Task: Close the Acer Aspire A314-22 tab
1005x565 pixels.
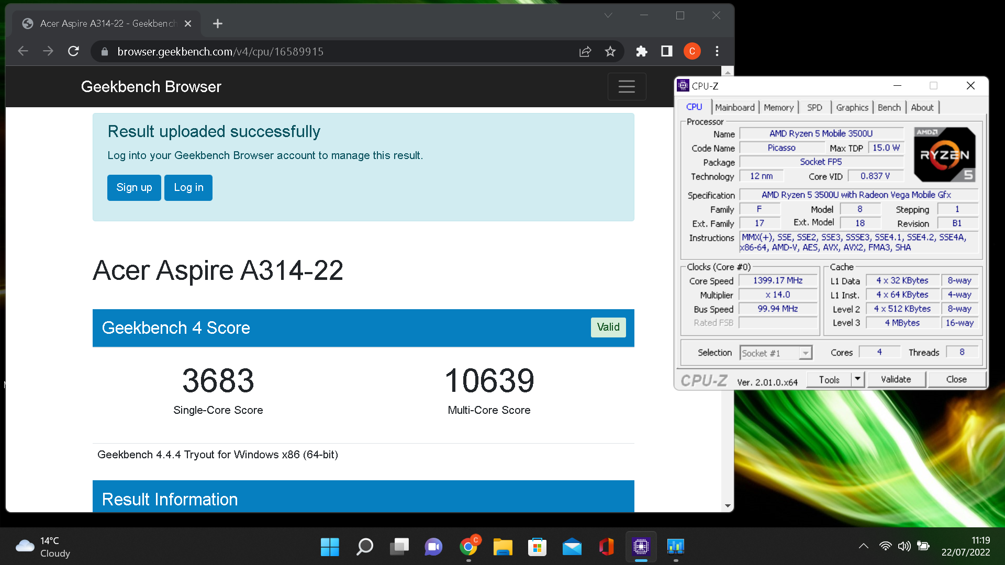Action: point(188,24)
